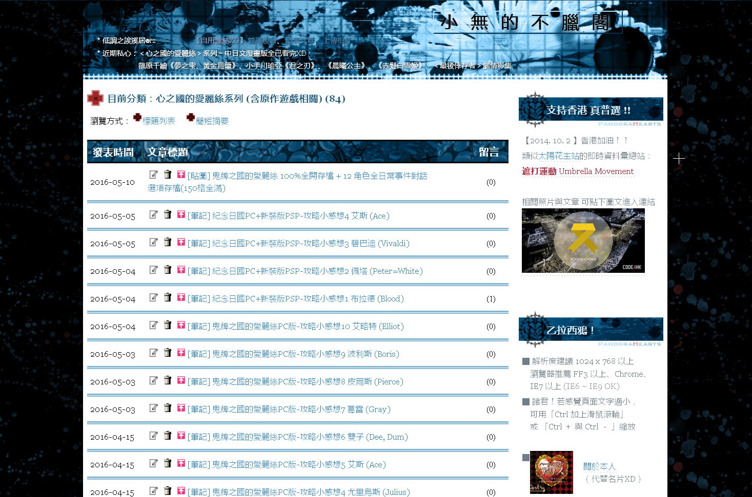Click the 支持香港 真普選 sidebar heading
Screen dimensions: 752x497
[588, 110]
